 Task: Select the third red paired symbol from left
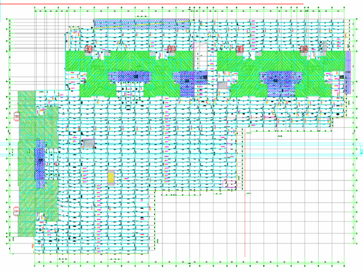[240, 49]
